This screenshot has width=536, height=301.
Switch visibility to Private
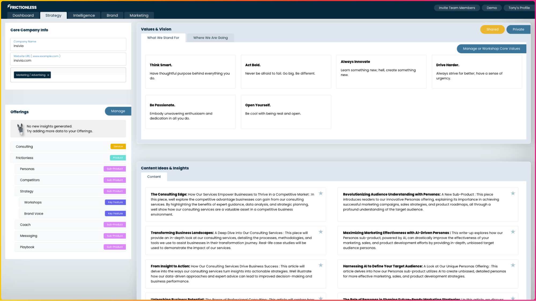coord(518,29)
